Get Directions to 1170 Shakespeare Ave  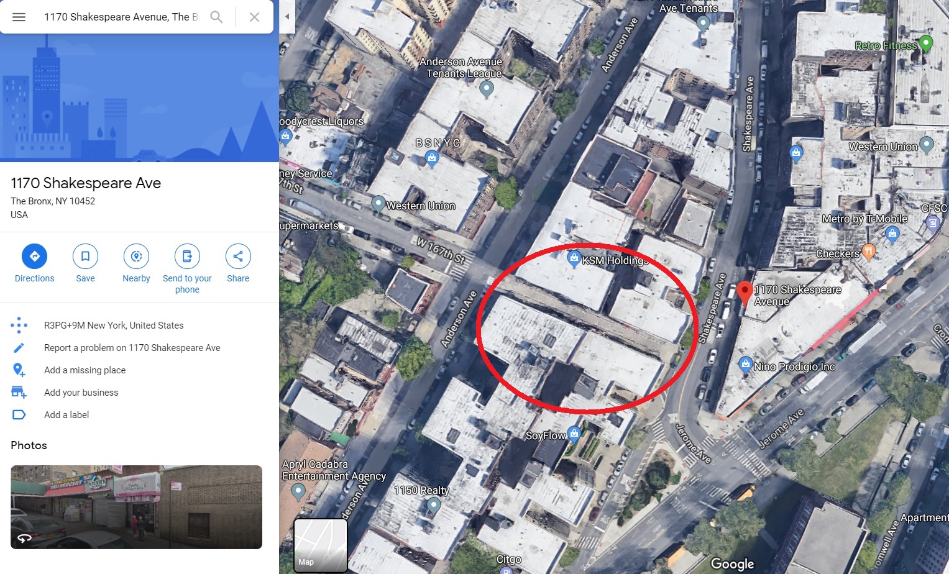tap(34, 264)
